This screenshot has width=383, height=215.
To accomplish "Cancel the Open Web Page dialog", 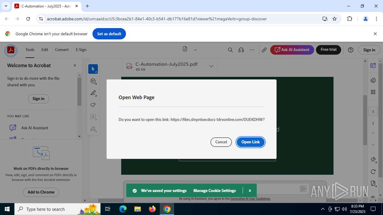I will coord(221,142).
